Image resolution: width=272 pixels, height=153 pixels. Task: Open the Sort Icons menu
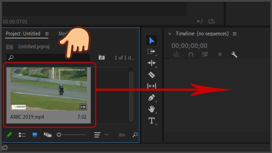[x=97, y=135]
